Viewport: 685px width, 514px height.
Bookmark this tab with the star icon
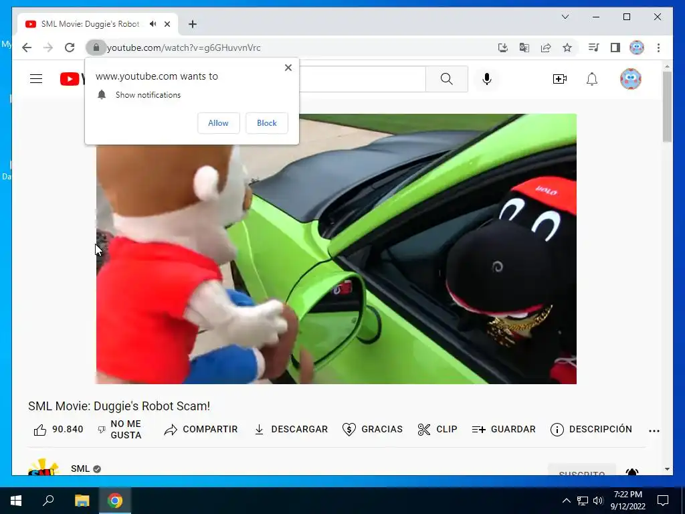pos(567,48)
